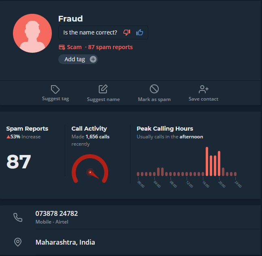
Task: Click the large 87 spam count
Action: (x=19, y=162)
